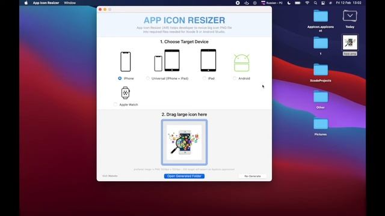385x216 pixels.
Task: Open the Visit Website link
Action: (109, 176)
